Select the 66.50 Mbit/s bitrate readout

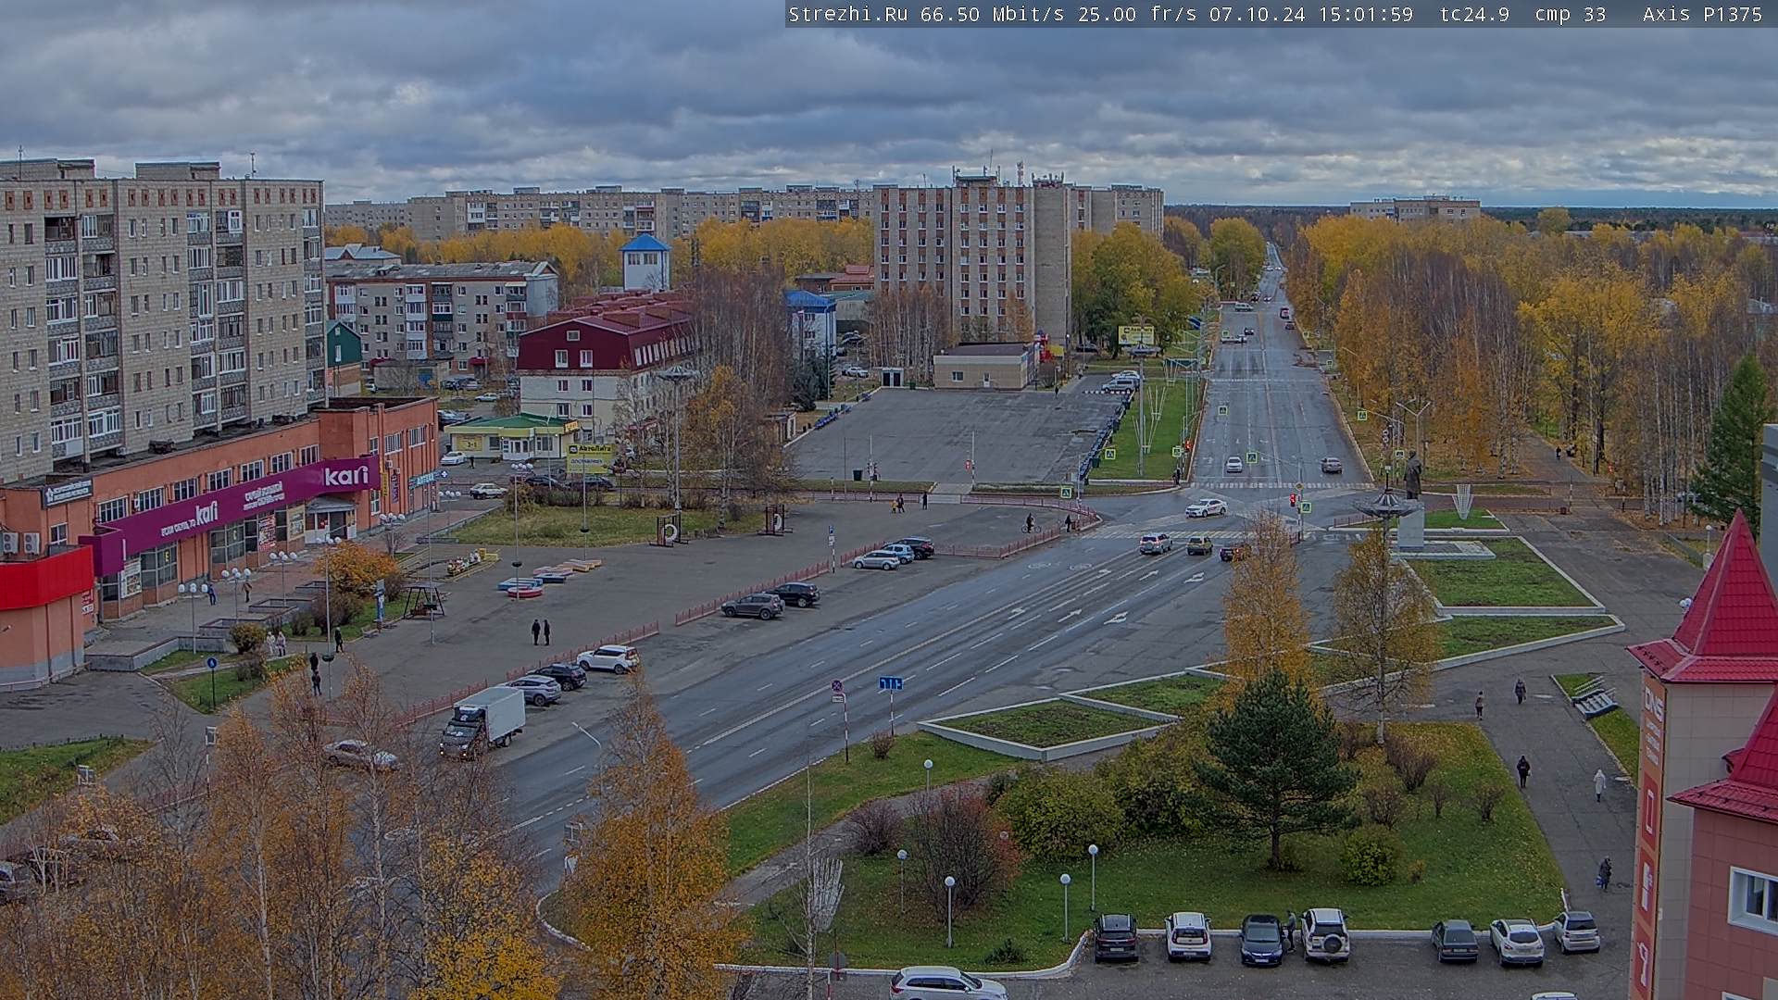tap(993, 14)
